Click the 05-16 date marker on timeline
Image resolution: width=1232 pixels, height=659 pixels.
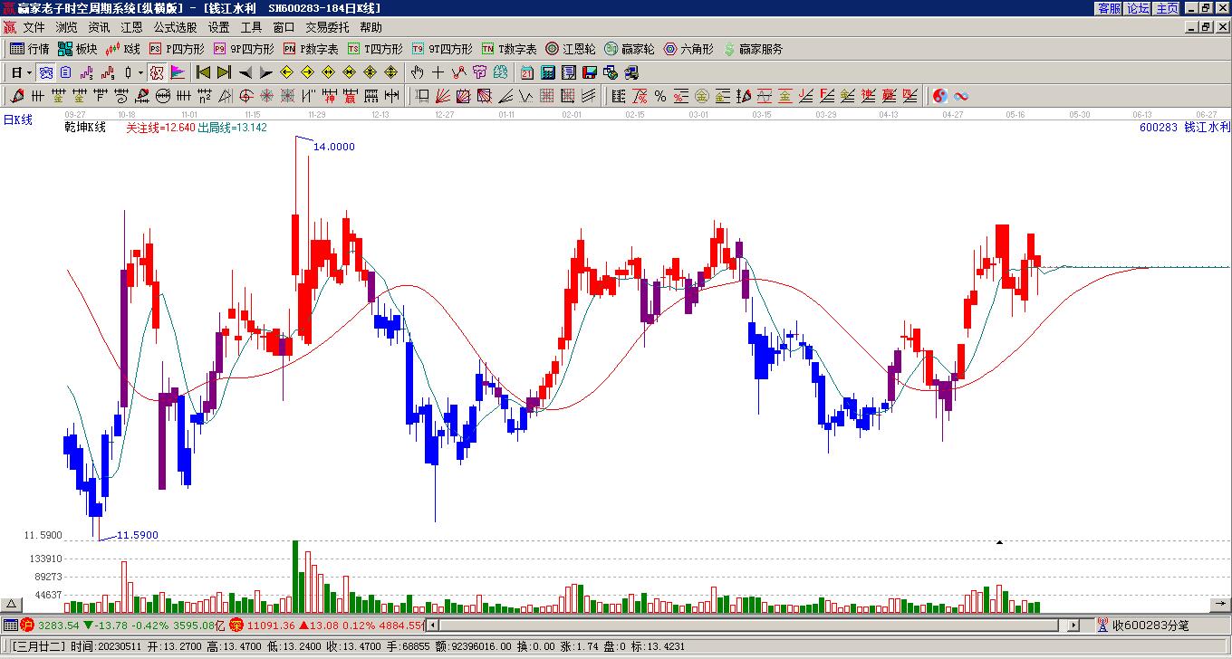click(x=1015, y=115)
